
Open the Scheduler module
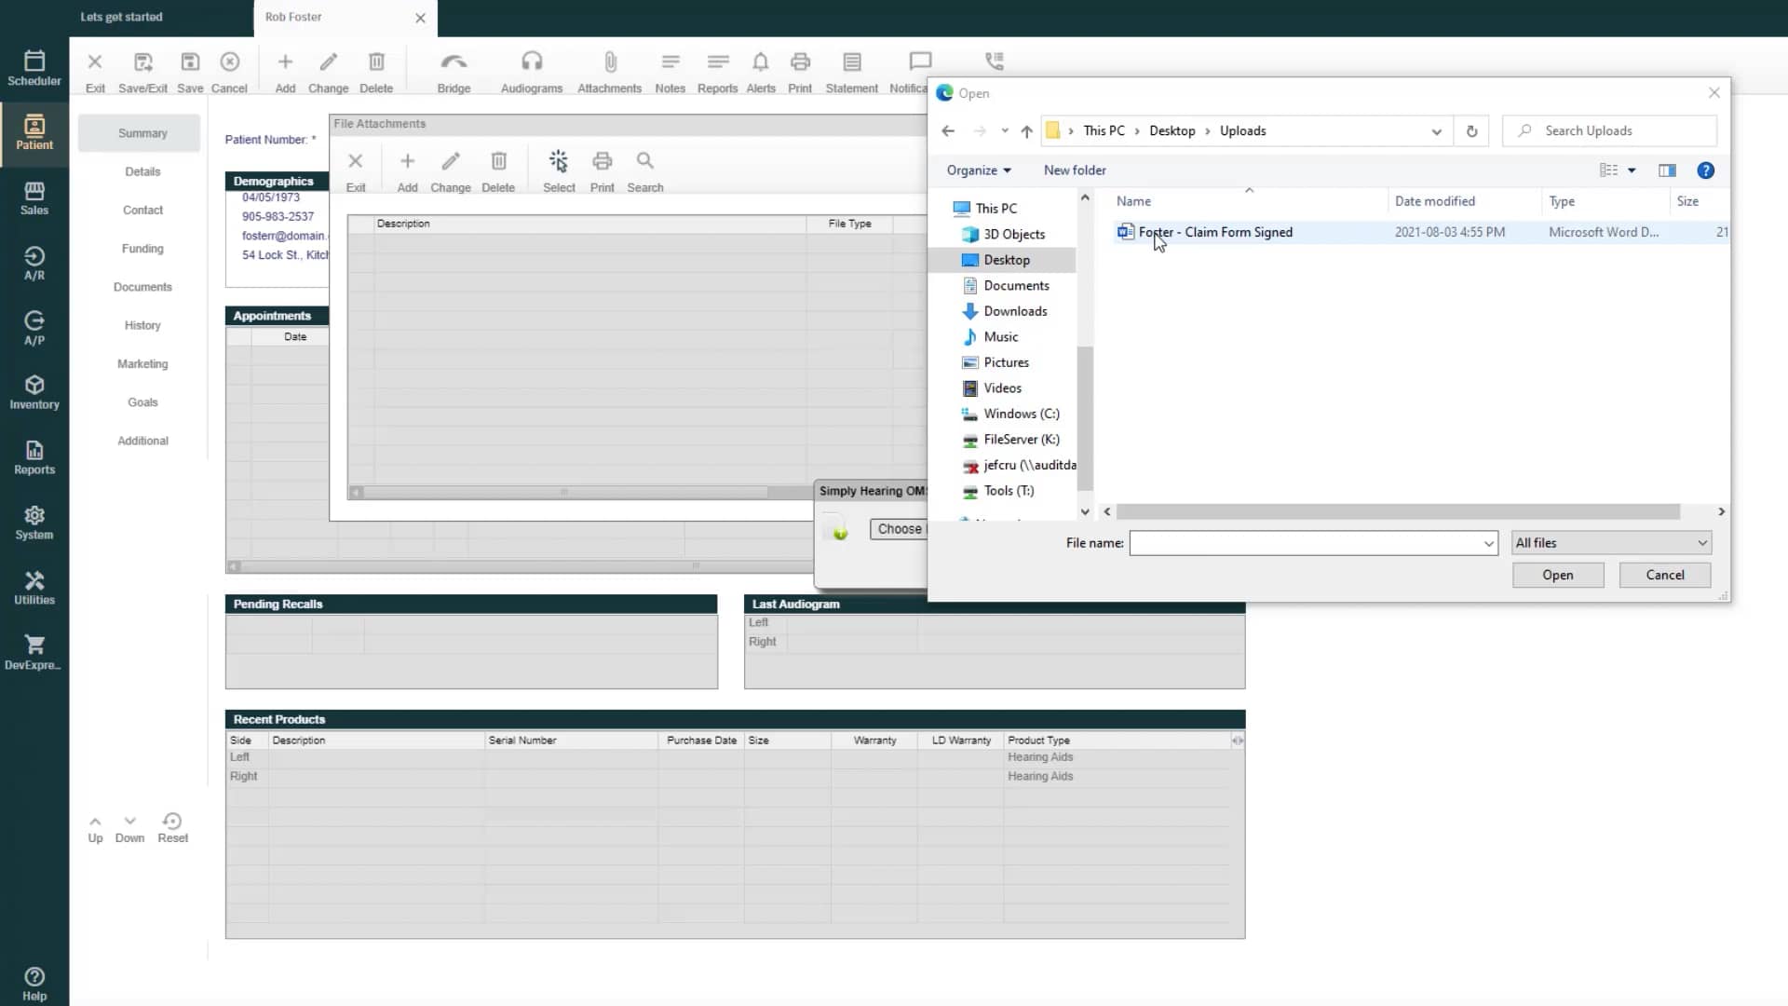click(x=34, y=67)
